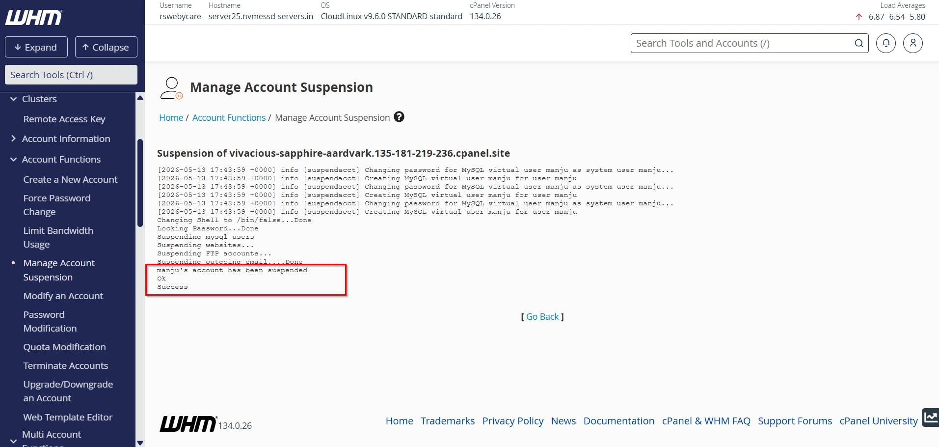Image resolution: width=939 pixels, height=447 pixels.
Task: Open the Trademarks footer link
Action: [448, 421]
